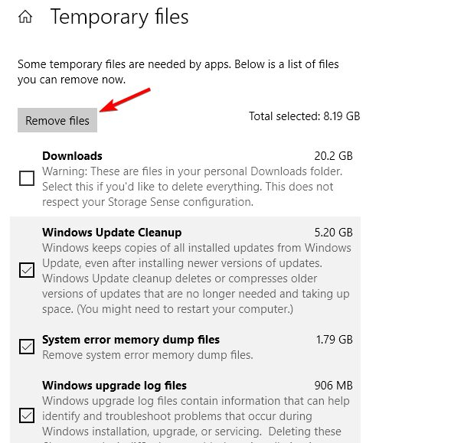Click the Windows Update Cleanup description paragraph
451x443 pixels.
(197, 279)
